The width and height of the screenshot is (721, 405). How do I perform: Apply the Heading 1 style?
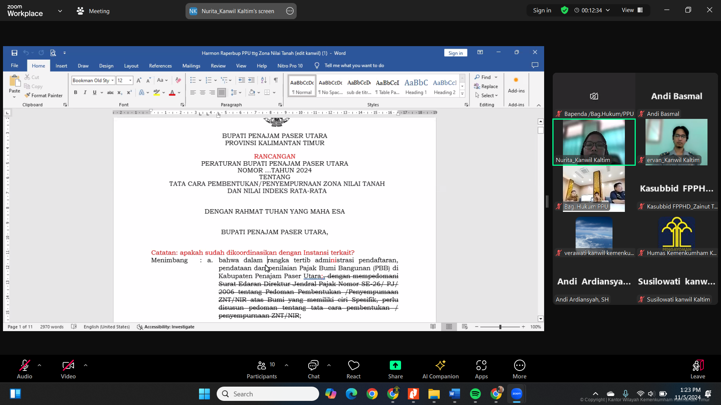(416, 87)
